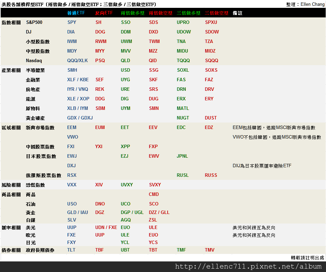This screenshot has height=272, width=326.
Task: Click the UDOW ticker
Action: (184, 32)
